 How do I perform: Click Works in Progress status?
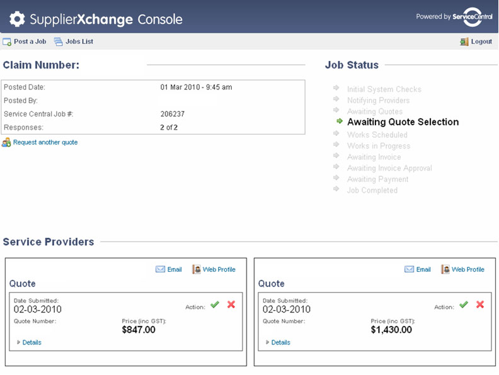(x=379, y=146)
